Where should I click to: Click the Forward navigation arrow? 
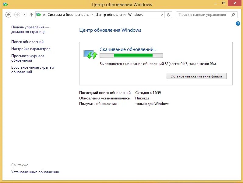coord(17,15)
